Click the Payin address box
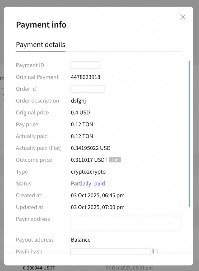 tap(126, 223)
